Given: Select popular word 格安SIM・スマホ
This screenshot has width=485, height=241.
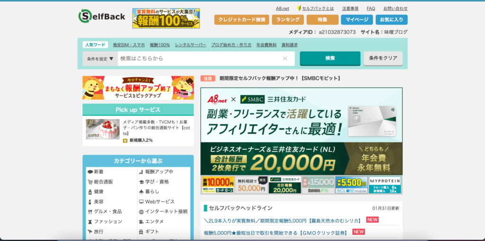Looking at the screenshot, I should [x=129, y=45].
